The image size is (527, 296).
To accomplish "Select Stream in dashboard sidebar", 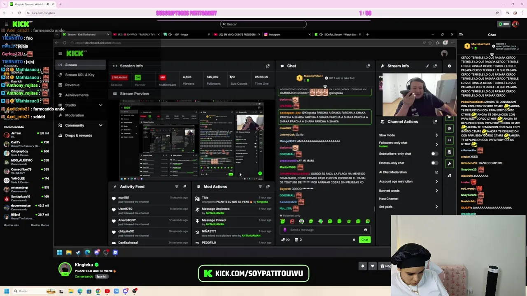I will (80, 65).
